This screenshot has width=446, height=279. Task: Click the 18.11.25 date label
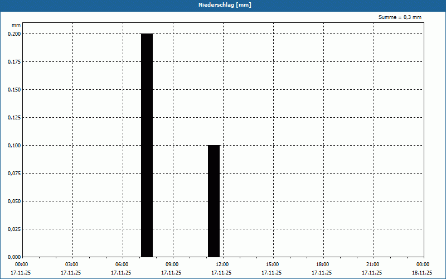[x=422, y=272]
